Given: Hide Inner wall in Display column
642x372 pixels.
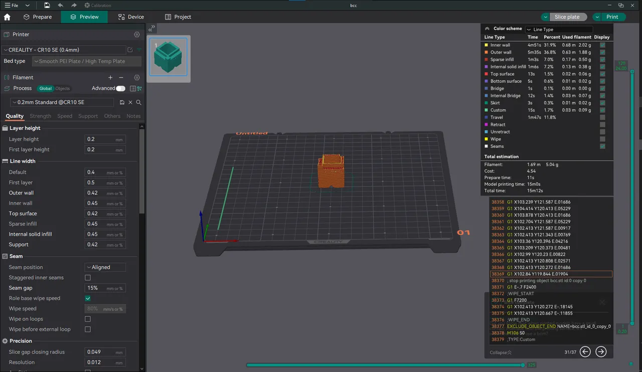Looking at the screenshot, I should click(x=602, y=45).
